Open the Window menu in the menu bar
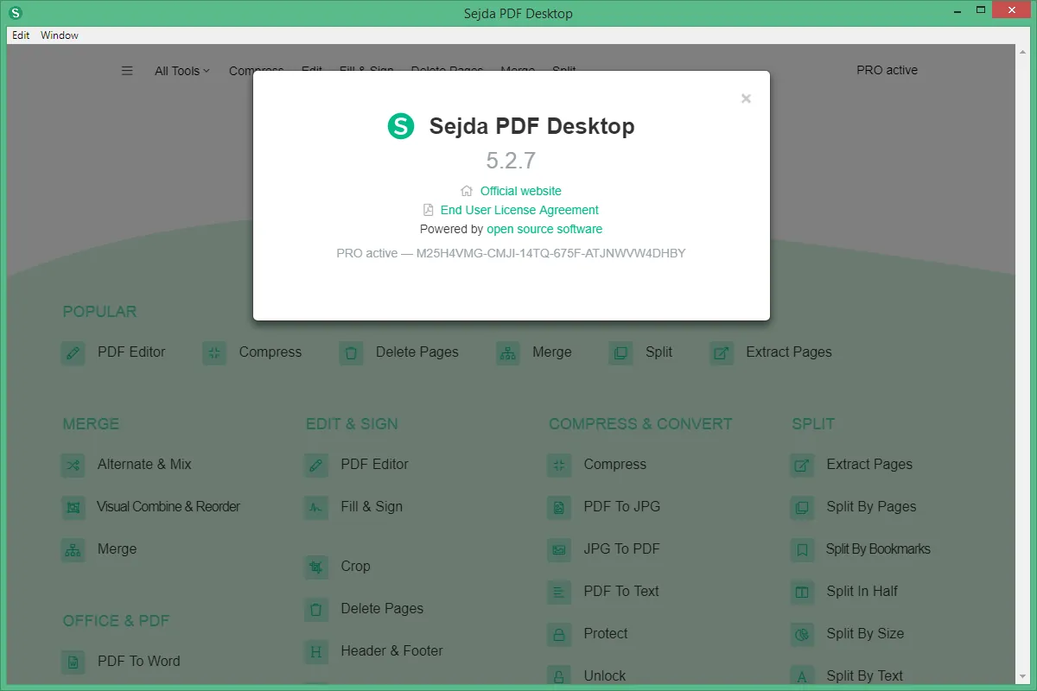Image resolution: width=1037 pixels, height=691 pixels. [x=60, y=35]
